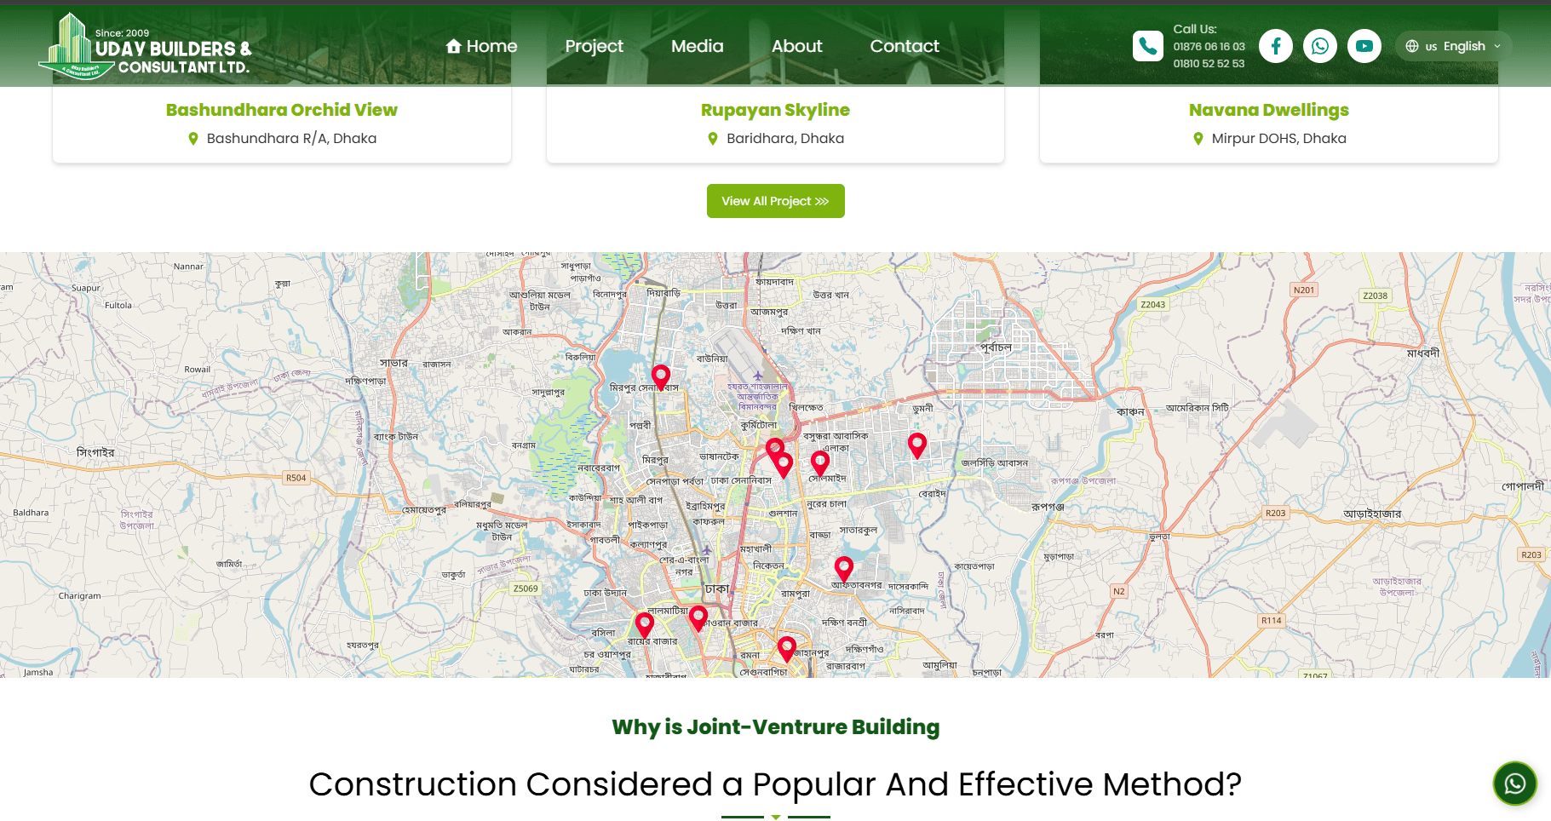Open the Facebook page icon

pyautogui.click(x=1275, y=46)
